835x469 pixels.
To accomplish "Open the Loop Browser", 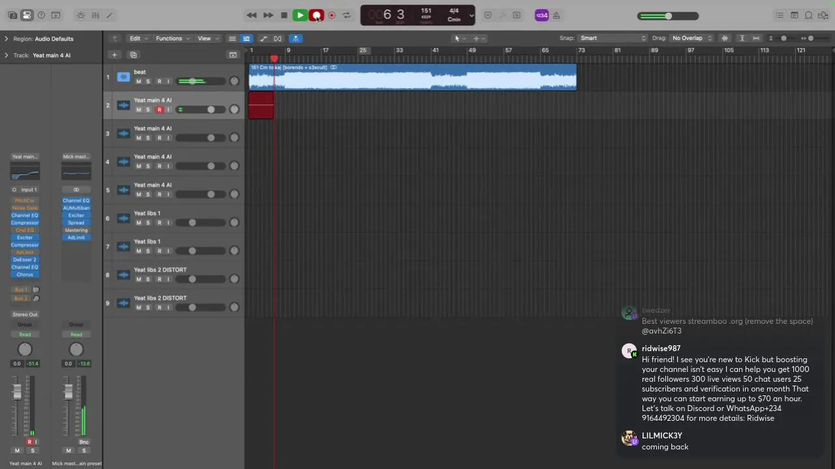I will pos(809,15).
